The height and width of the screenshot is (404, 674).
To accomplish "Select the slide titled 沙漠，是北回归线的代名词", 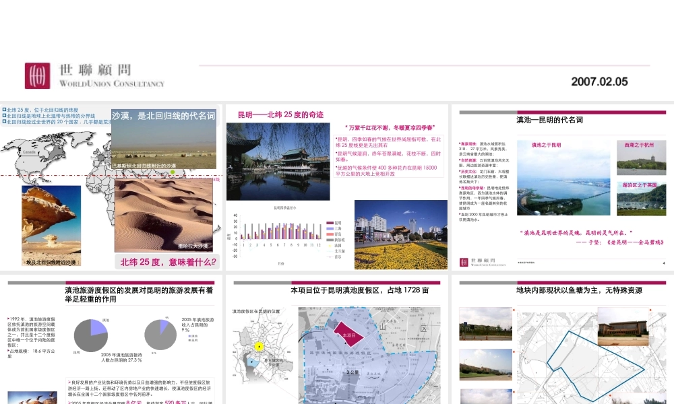I will click(111, 187).
